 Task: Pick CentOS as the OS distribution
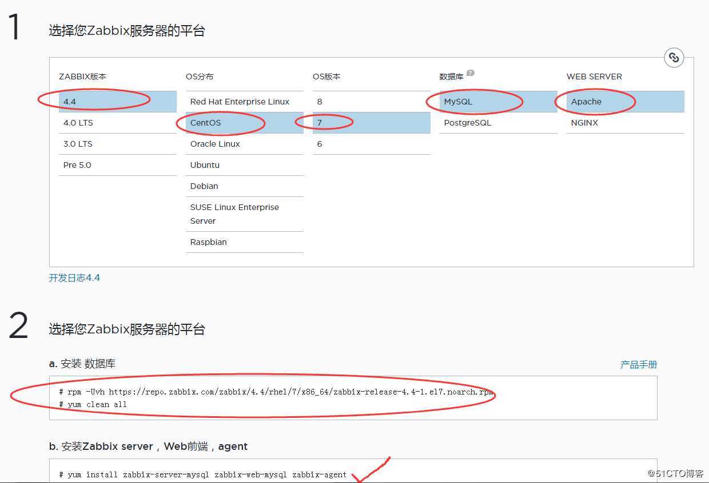click(245, 123)
